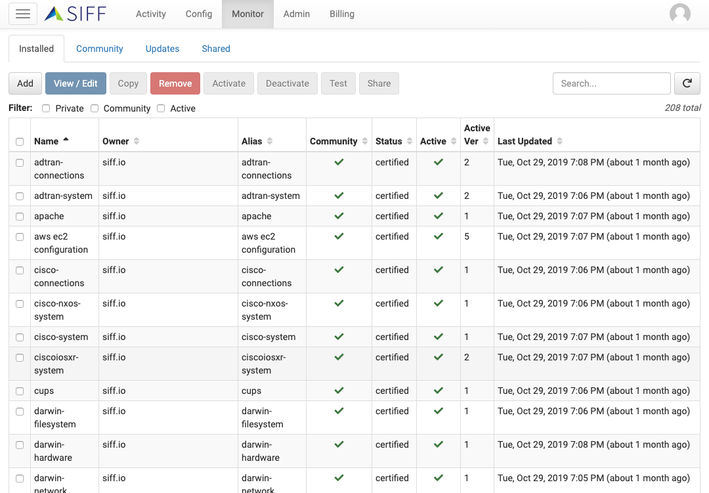Open the hamburger navigation menu
Viewport: 709px width, 493px height.
pos(23,14)
